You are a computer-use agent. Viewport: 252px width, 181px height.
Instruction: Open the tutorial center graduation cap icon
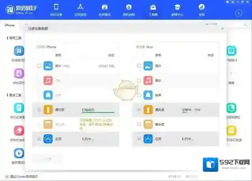click(x=177, y=9)
